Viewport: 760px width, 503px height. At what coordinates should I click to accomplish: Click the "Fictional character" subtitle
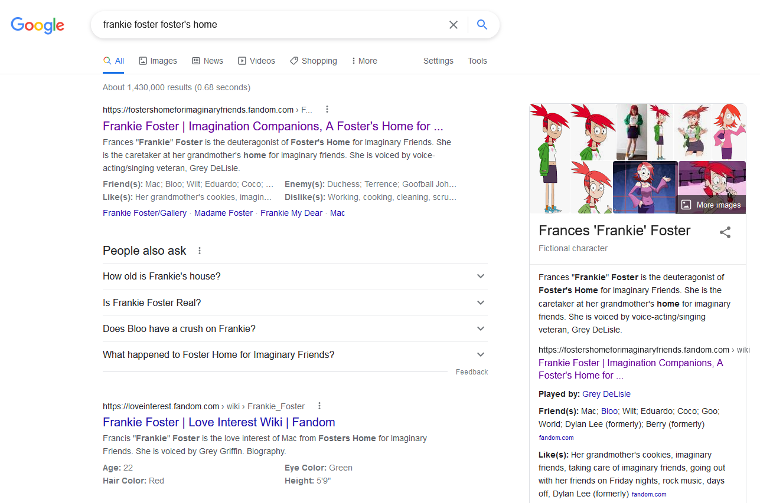(573, 248)
